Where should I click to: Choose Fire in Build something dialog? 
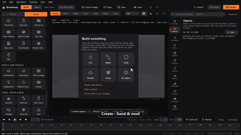tap(90, 59)
